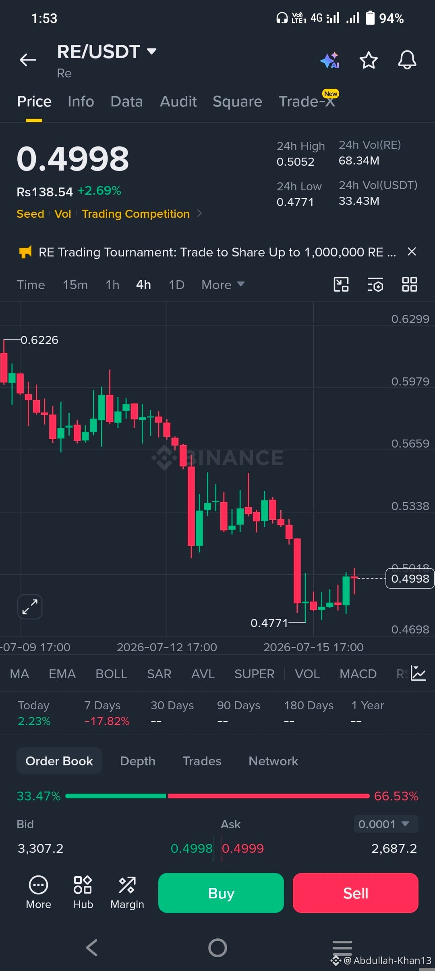Toggle the SUPER indicator
Image resolution: width=435 pixels, height=971 pixels.
tap(255, 674)
